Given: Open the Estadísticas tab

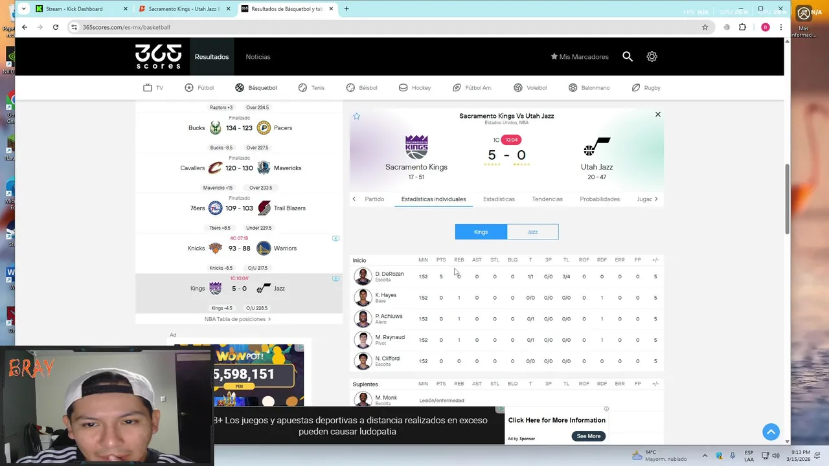Looking at the screenshot, I should (499, 199).
